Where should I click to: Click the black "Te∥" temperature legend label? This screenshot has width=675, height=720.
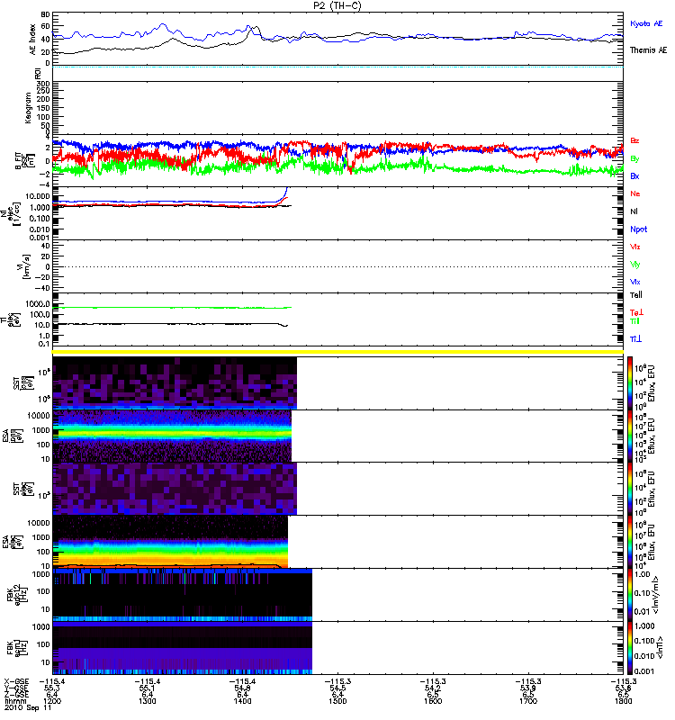636,295
